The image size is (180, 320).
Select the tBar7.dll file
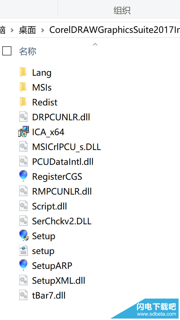(49, 295)
